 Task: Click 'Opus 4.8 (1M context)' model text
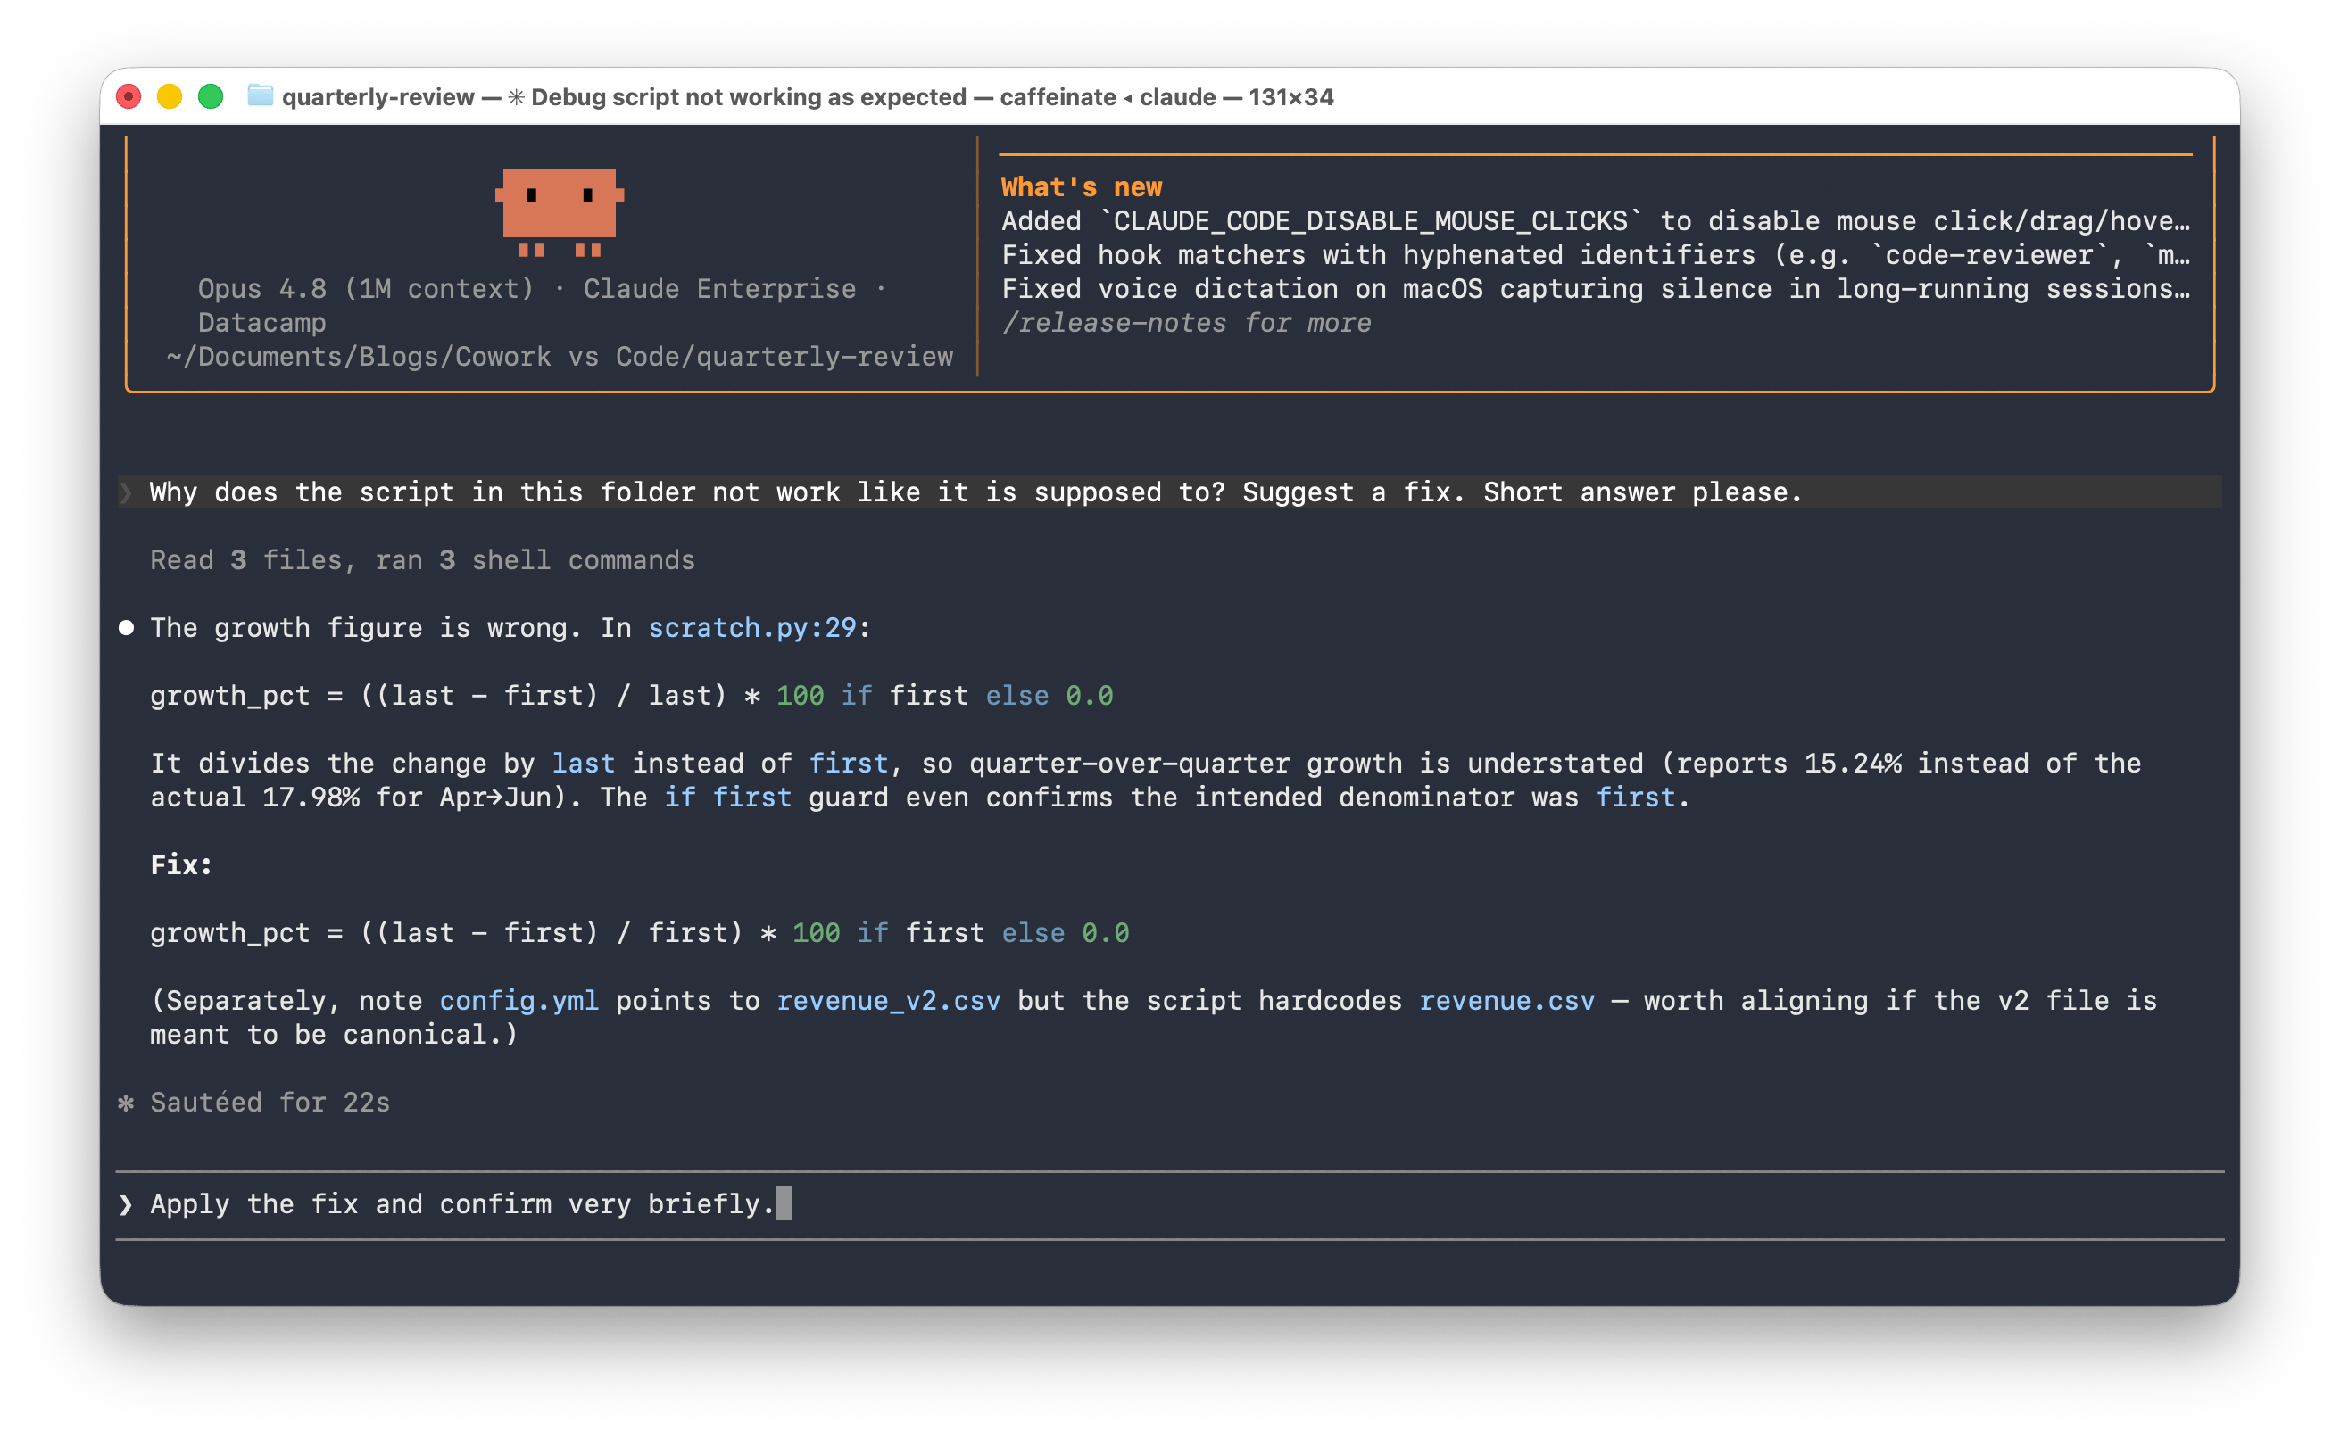[366, 288]
